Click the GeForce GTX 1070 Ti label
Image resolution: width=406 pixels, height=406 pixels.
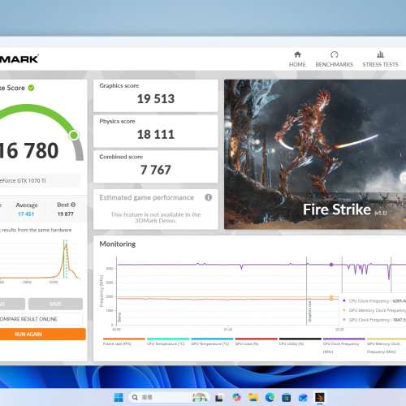coord(23,180)
